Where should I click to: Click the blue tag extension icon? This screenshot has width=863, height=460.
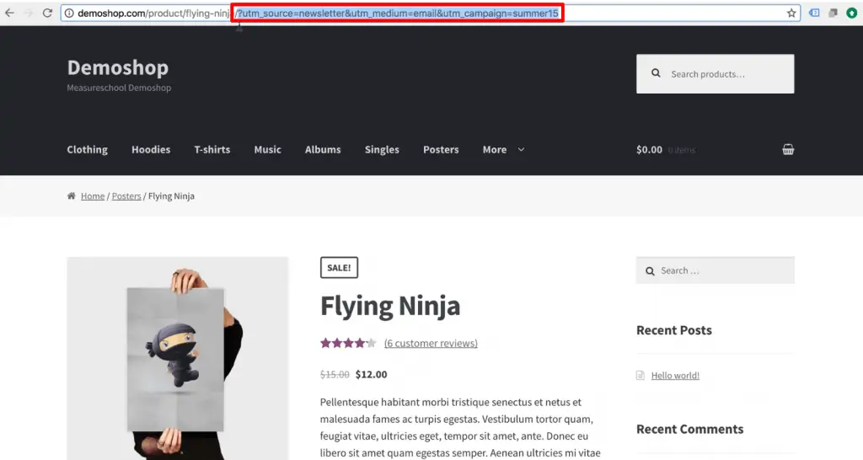[x=814, y=13]
